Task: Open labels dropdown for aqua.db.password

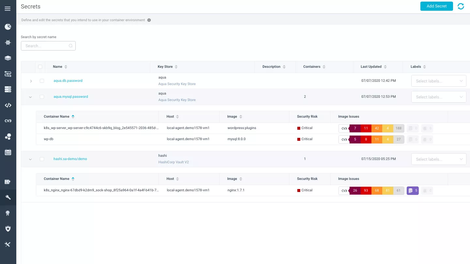Action: pos(439,81)
